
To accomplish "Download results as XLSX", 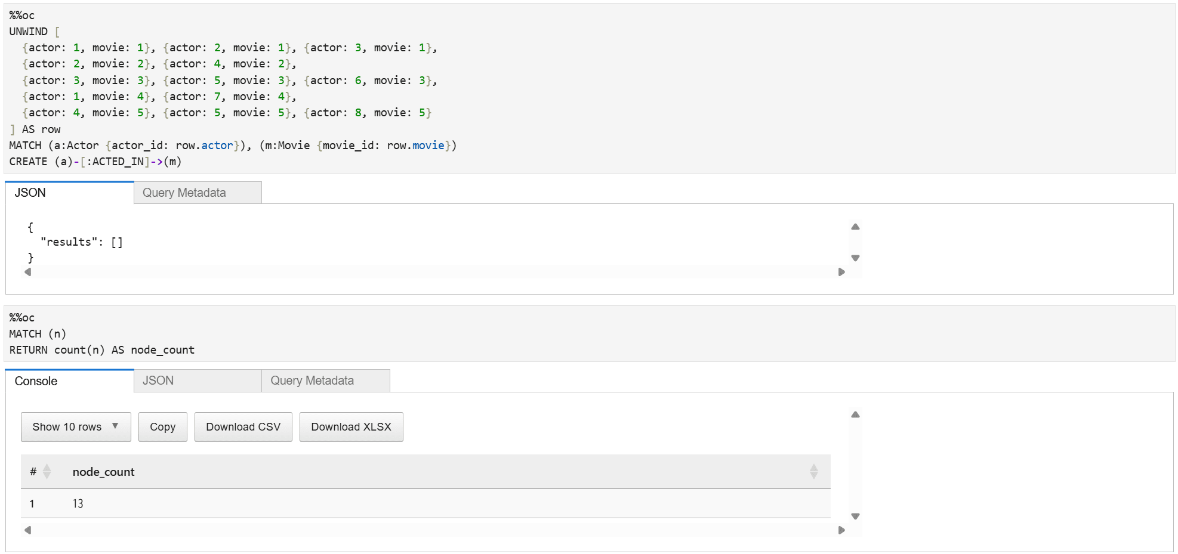I will (351, 427).
